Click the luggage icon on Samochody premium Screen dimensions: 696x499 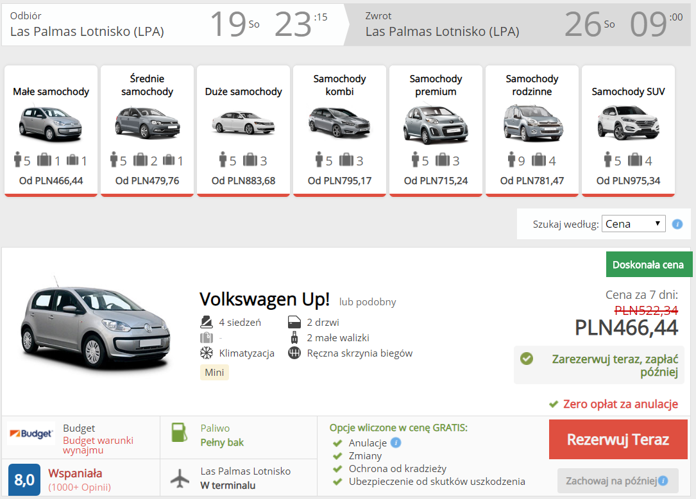443,159
